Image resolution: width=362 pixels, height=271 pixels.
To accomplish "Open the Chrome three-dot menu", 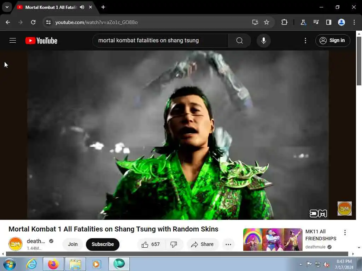I will pyautogui.click(x=354, y=22).
